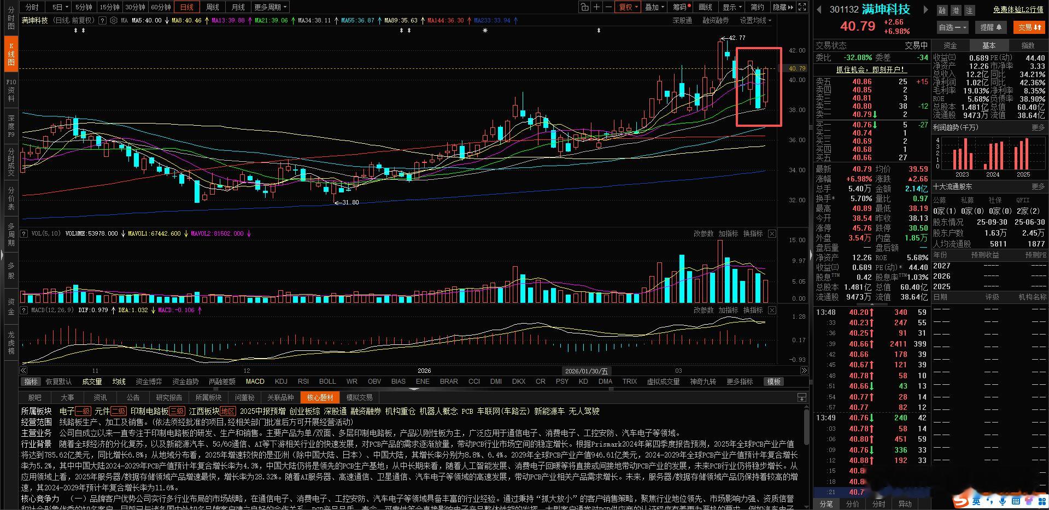Go to next stock with right arrow

click(925, 9)
